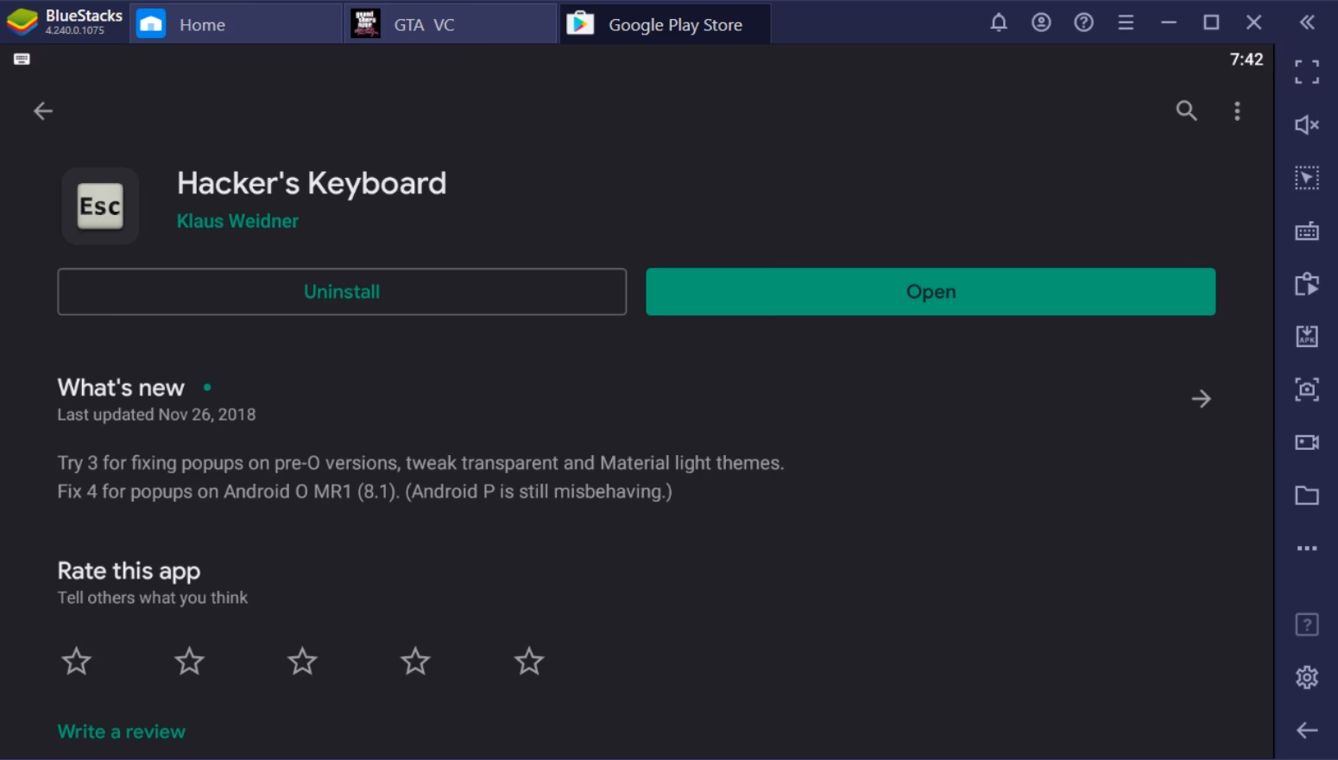Start screen recording with the video icon
This screenshot has width=1338, height=760.
[x=1306, y=442]
